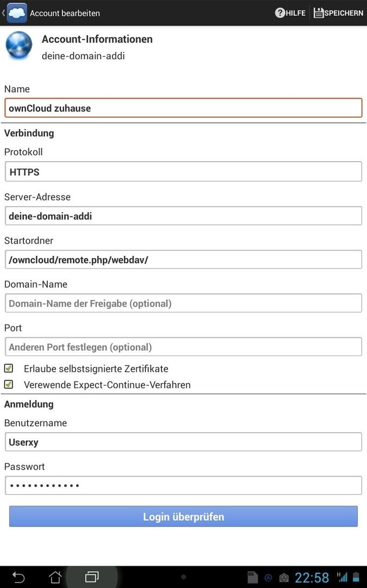The width and height of the screenshot is (367, 588).
Task: Focus the Passwort field
Action: 184,486
